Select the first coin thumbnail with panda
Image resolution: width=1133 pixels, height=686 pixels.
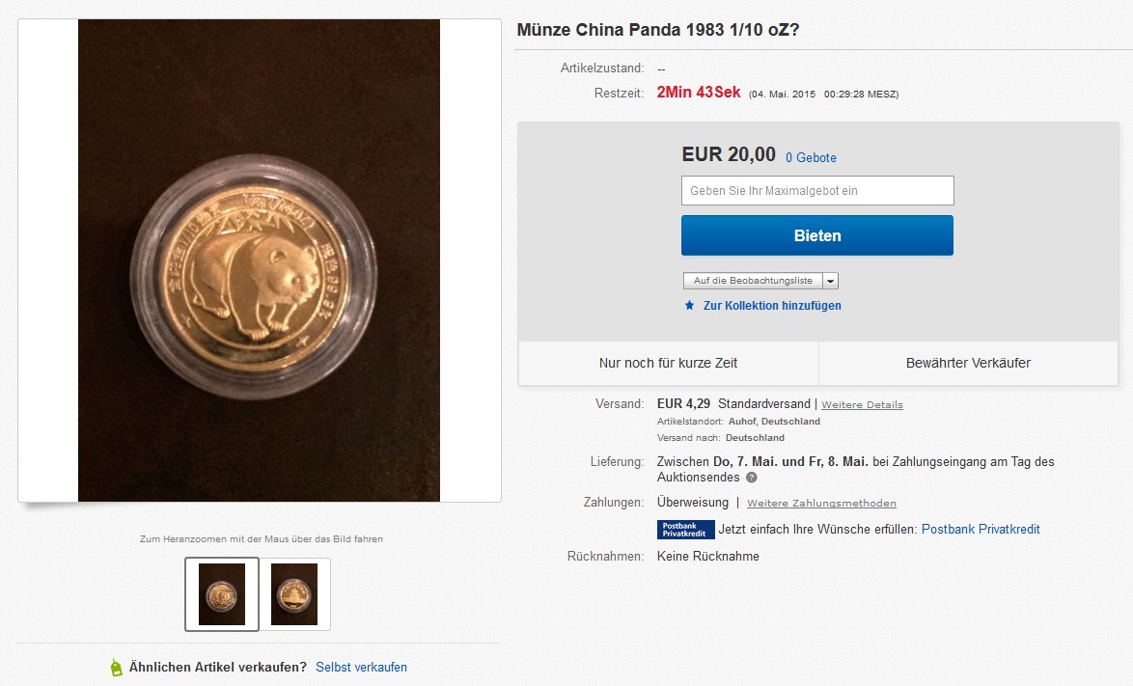(x=222, y=594)
